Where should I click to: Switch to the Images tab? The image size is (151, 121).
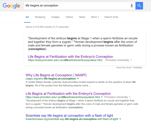pyautogui.click(x=55, y=17)
